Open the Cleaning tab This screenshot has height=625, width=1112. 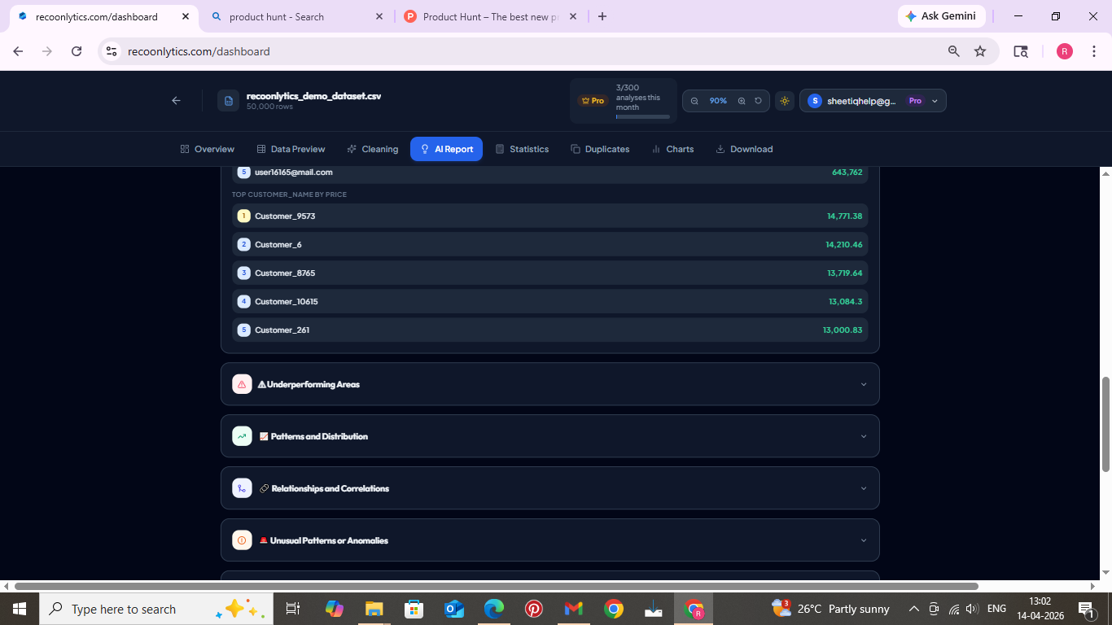373,149
